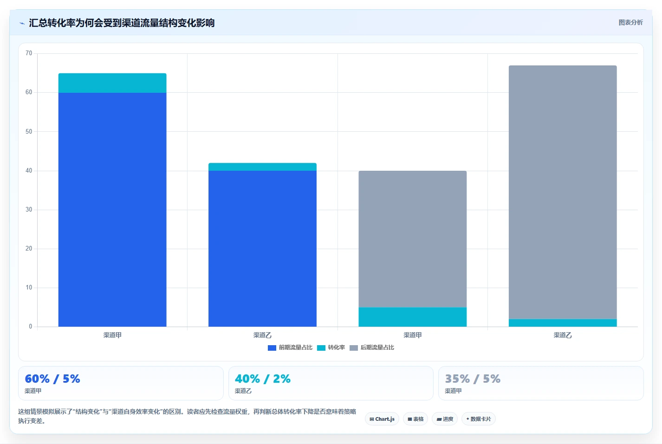
Task: Toggle the 转化率 legend color box
Action: (x=321, y=347)
